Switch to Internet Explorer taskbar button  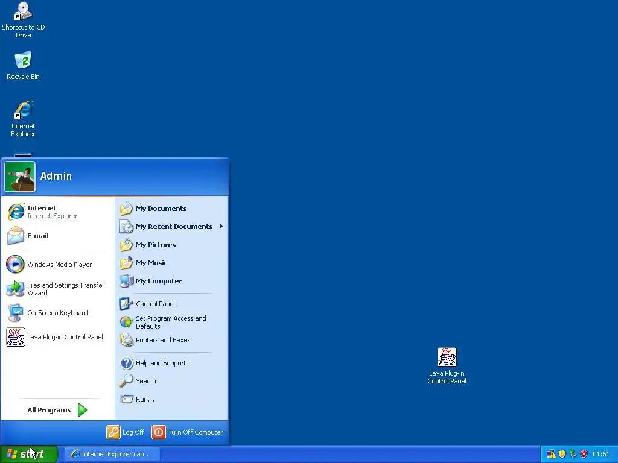coord(112,454)
